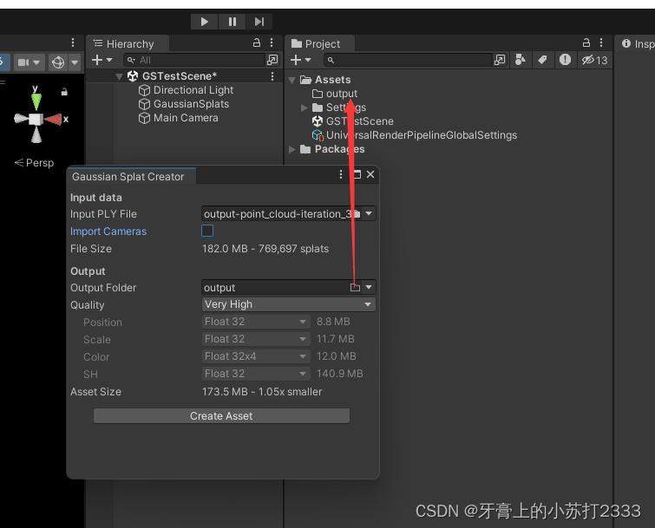Click the Import Cameras label link

coord(108,231)
